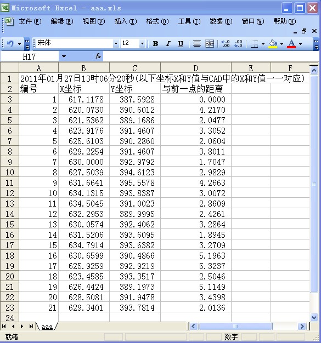
Task: Select cell with 与前一点的距离
Action: click(x=196, y=89)
